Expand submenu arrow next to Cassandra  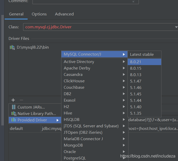(124, 75)
